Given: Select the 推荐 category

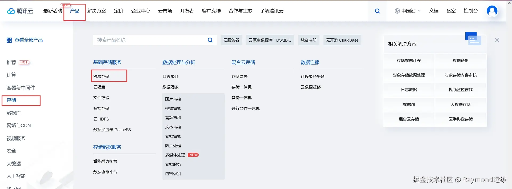Looking at the screenshot, I should (x=11, y=62).
